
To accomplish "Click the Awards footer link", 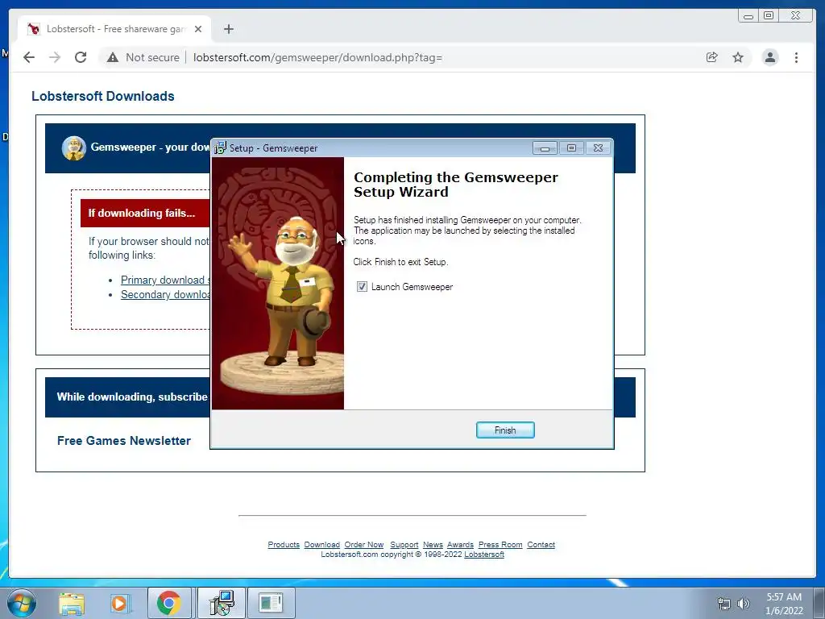I will tap(460, 544).
